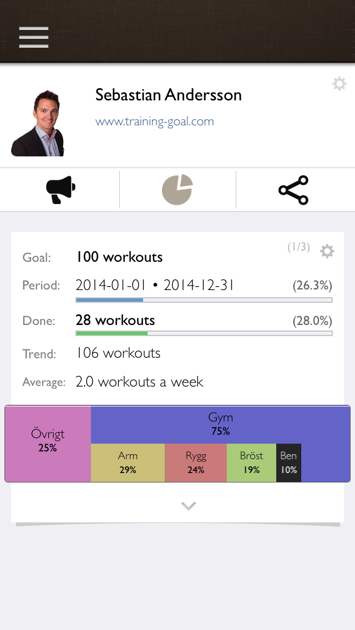Open profile settings gear icon
This screenshot has width=355, height=630.
tap(339, 84)
